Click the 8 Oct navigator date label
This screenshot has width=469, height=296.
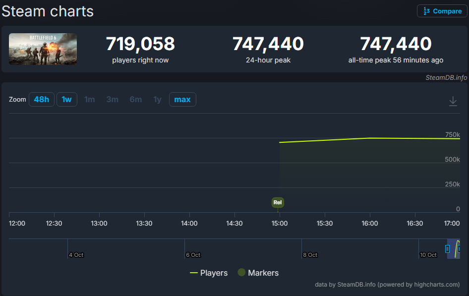click(x=310, y=255)
